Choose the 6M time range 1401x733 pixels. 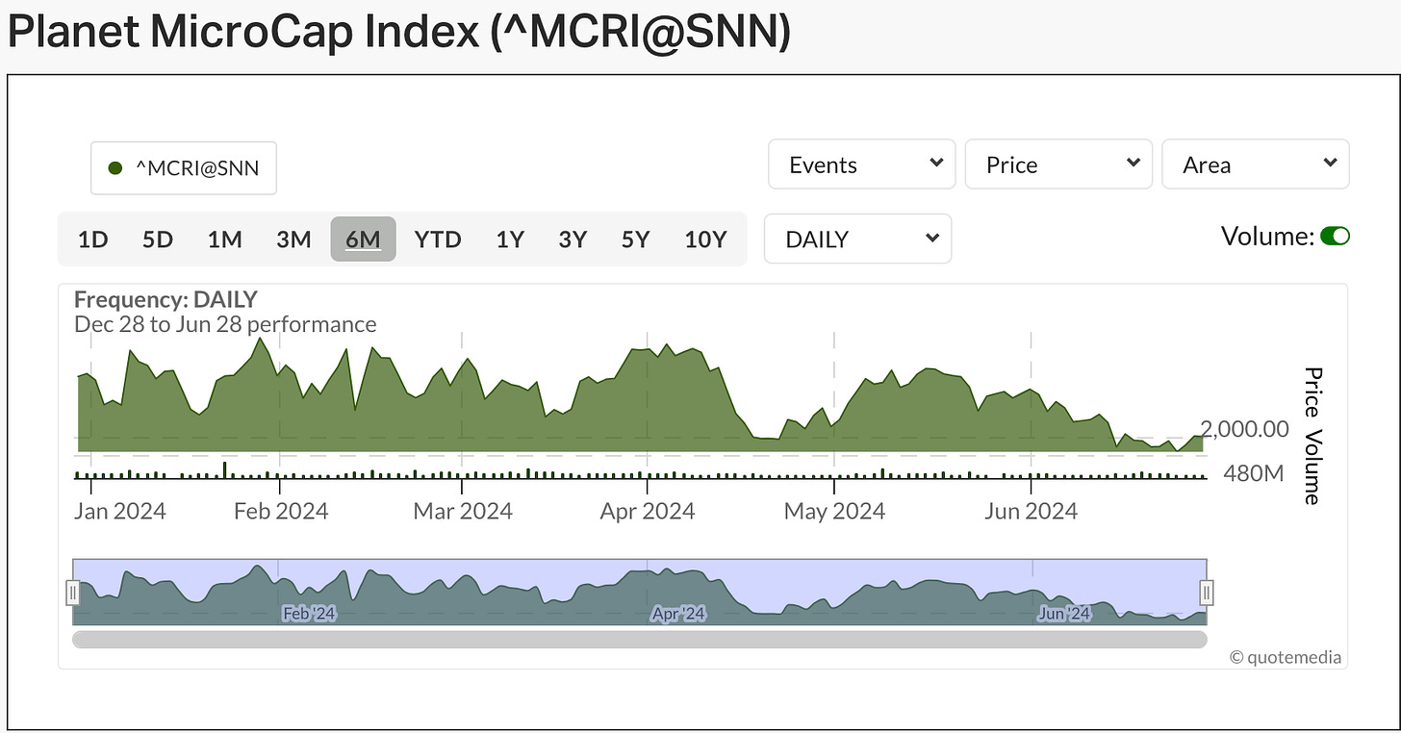pos(363,239)
